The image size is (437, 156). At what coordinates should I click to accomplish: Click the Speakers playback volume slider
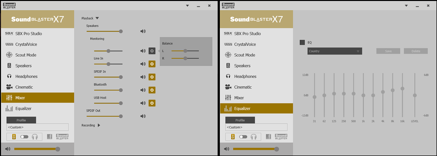tap(104, 31)
